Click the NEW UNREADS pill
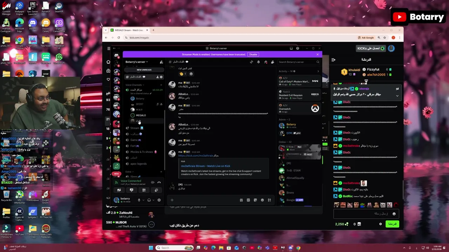Viewport: 449px width, 252px height. pos(144,70)
